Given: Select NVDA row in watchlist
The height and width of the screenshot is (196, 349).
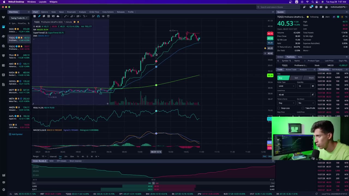Looking at the screenshot, I should coord(19,74).
